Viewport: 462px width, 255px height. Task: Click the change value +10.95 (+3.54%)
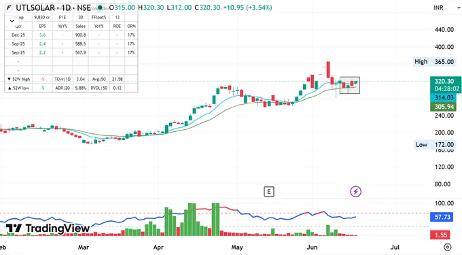coord(247,7)
